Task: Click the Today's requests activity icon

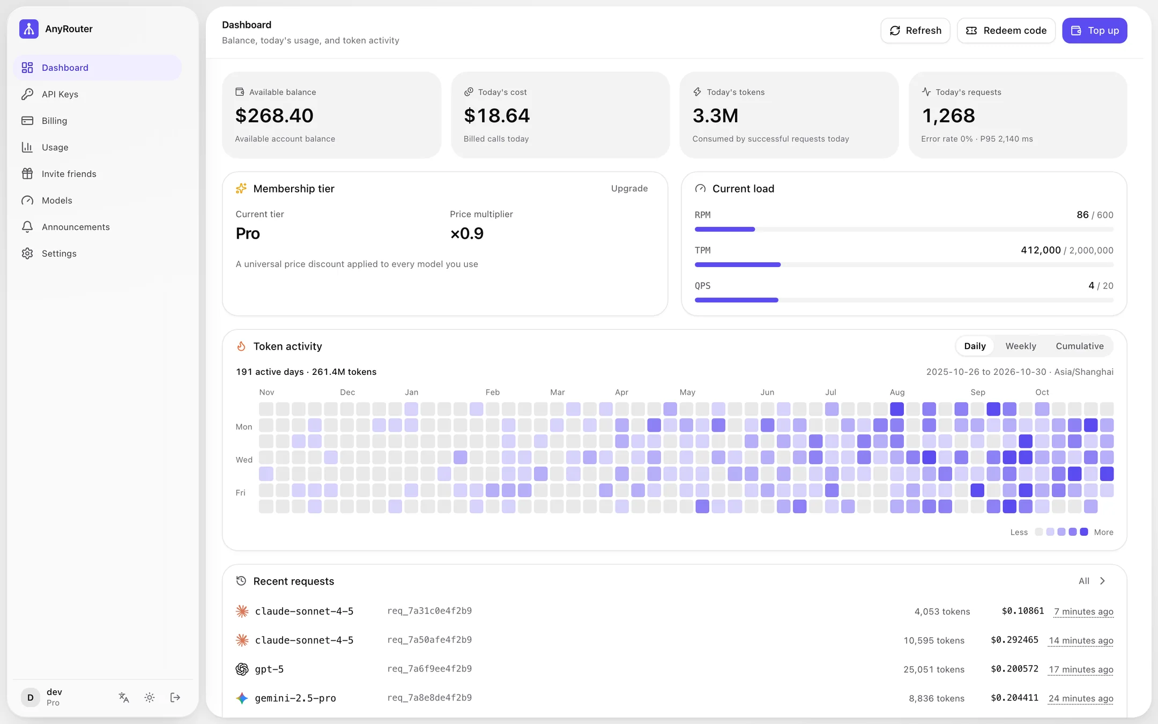Action: (x=926, y=92)
